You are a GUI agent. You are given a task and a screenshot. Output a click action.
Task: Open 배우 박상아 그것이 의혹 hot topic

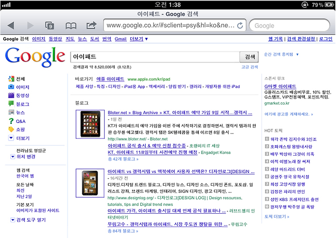click(292, 154)
